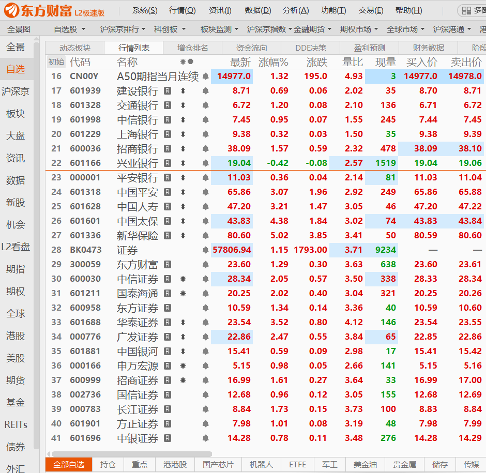Open the 沪深京 sidebar section
This screenshot has width=486, height=473.
[x=16, y=91]
